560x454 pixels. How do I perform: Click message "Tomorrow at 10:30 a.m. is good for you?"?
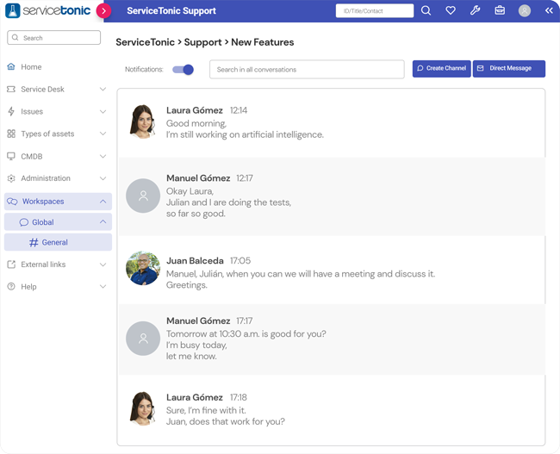pos(246,334)
